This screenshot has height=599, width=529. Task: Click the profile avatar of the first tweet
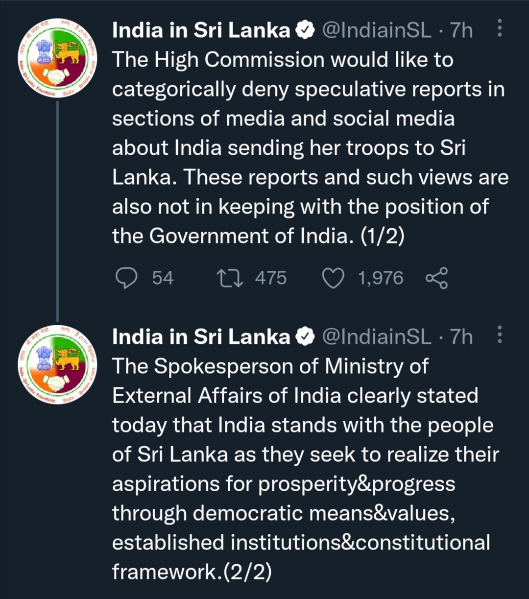pos(58,58)
